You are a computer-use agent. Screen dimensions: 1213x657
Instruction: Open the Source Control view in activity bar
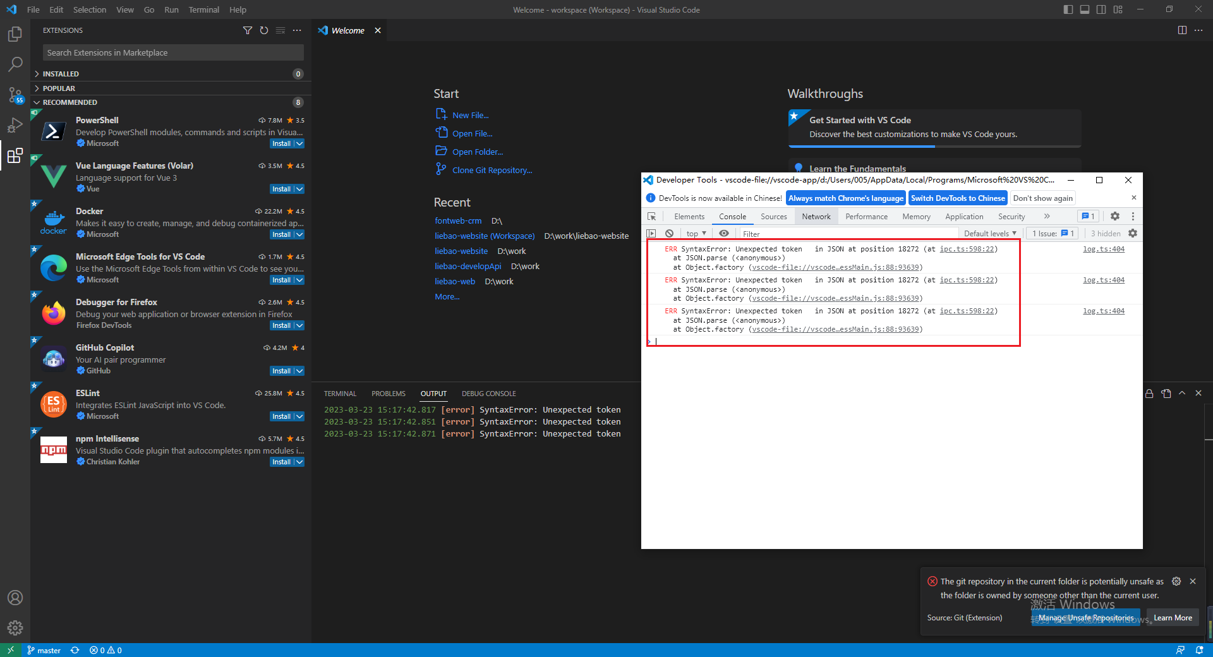[15, 95]
